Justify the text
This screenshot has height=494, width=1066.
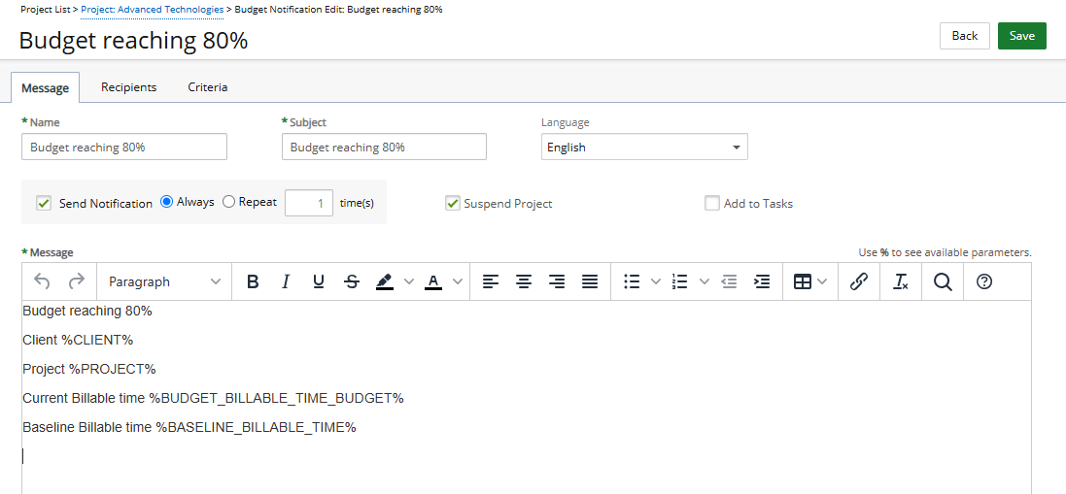click(x=590, y=281)
